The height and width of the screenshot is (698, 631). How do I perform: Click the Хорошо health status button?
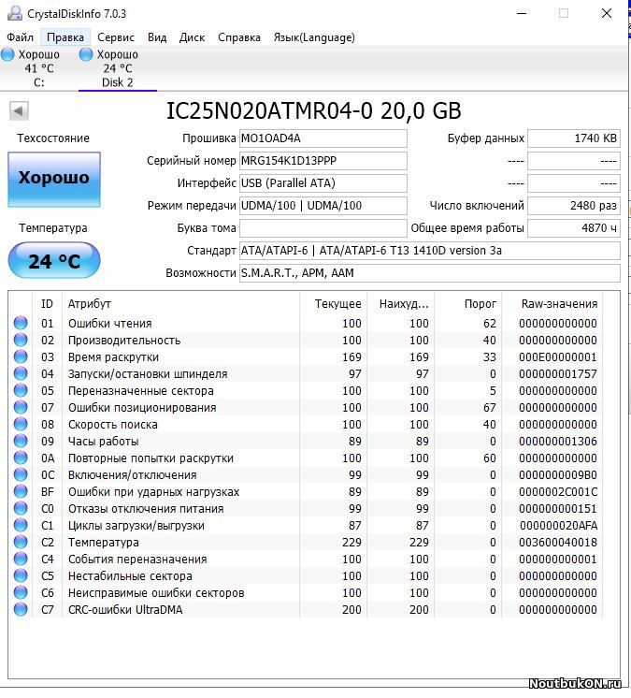tap(54, 180)
